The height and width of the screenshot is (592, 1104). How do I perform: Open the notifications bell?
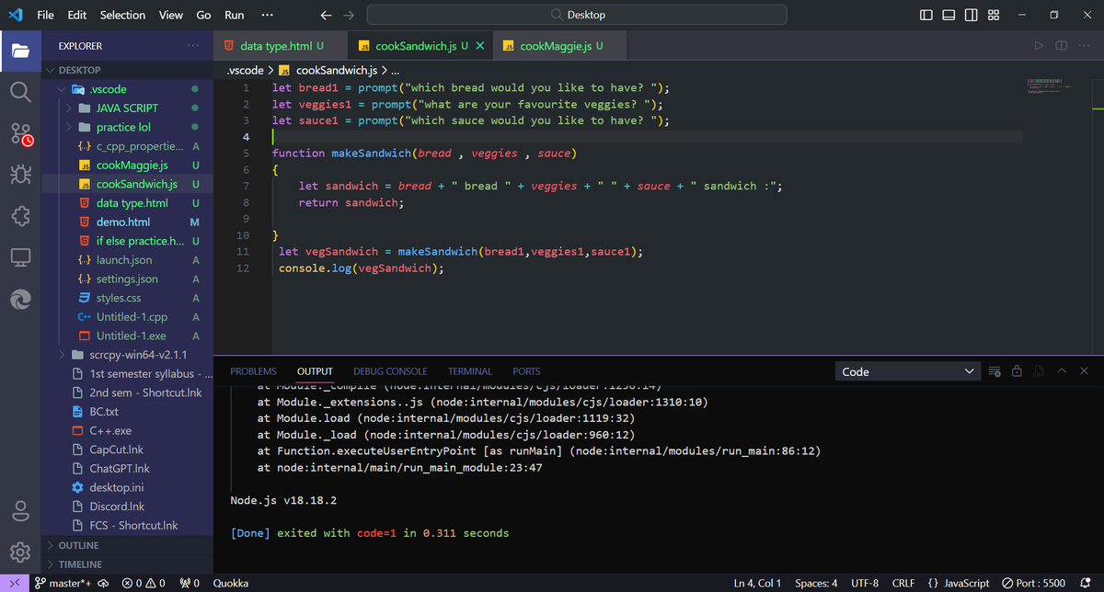click(x=1085, y=583)
